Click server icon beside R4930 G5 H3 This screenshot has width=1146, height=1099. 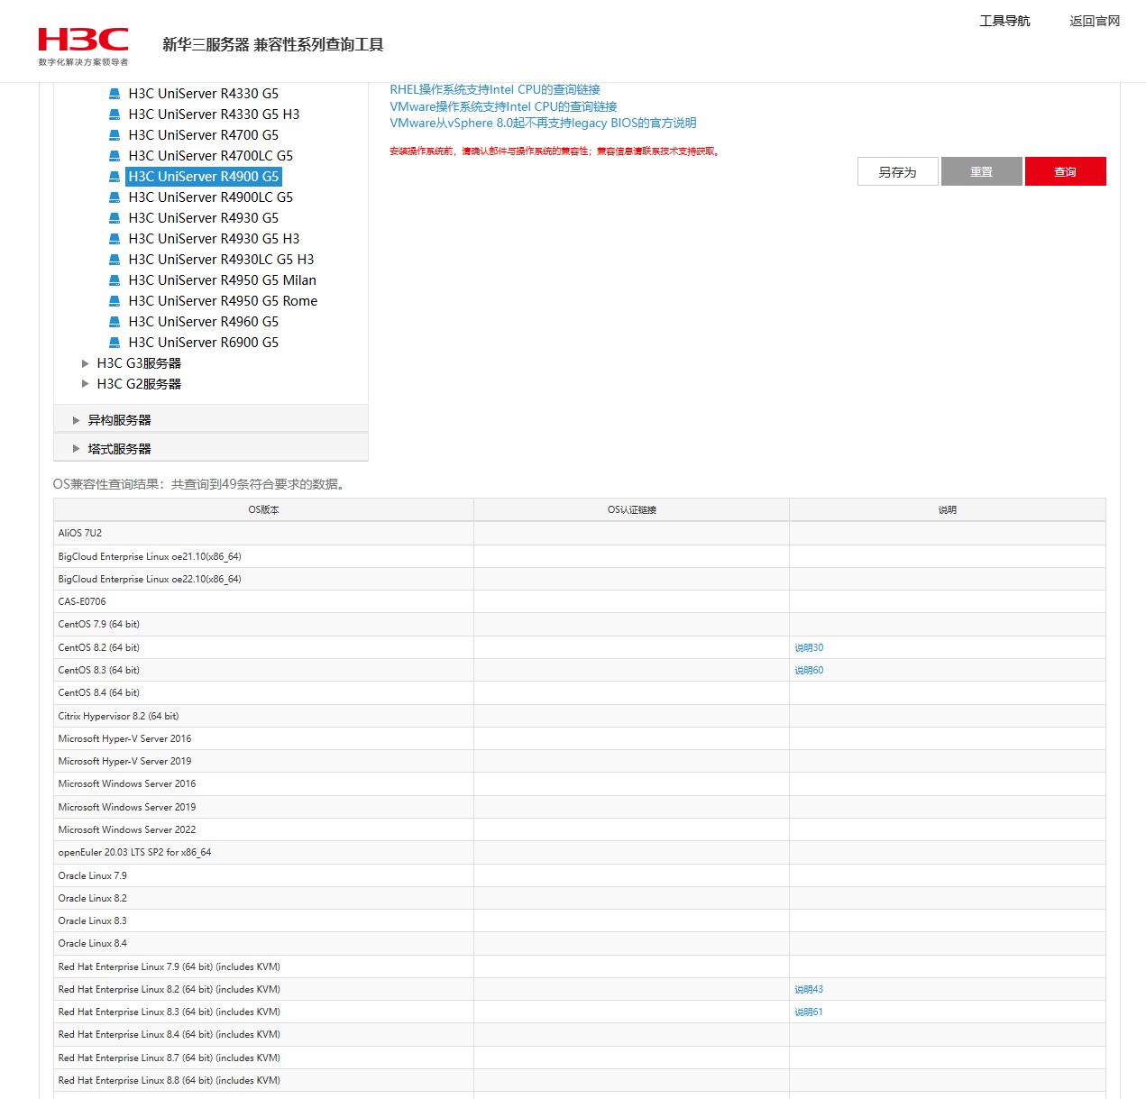pos(115,239)
